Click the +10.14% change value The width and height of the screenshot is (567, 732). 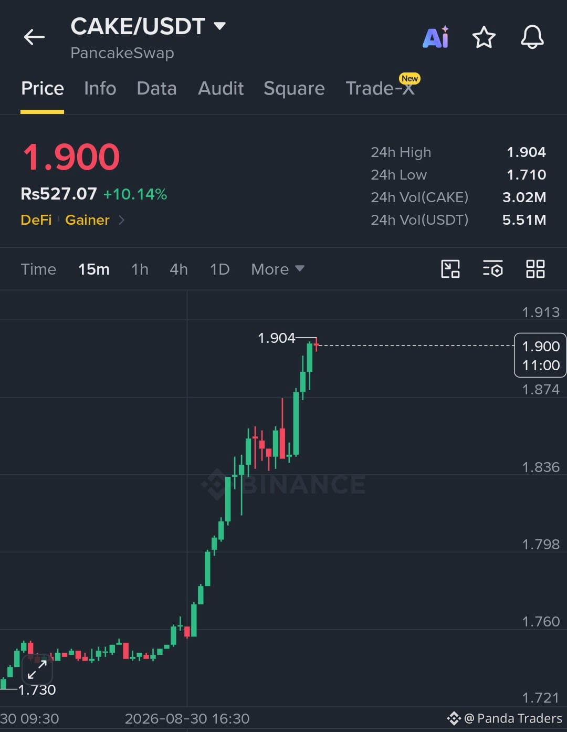(135, 194)
